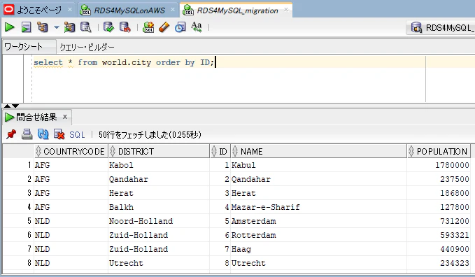Select the Kabol district cell

[159, 165]
